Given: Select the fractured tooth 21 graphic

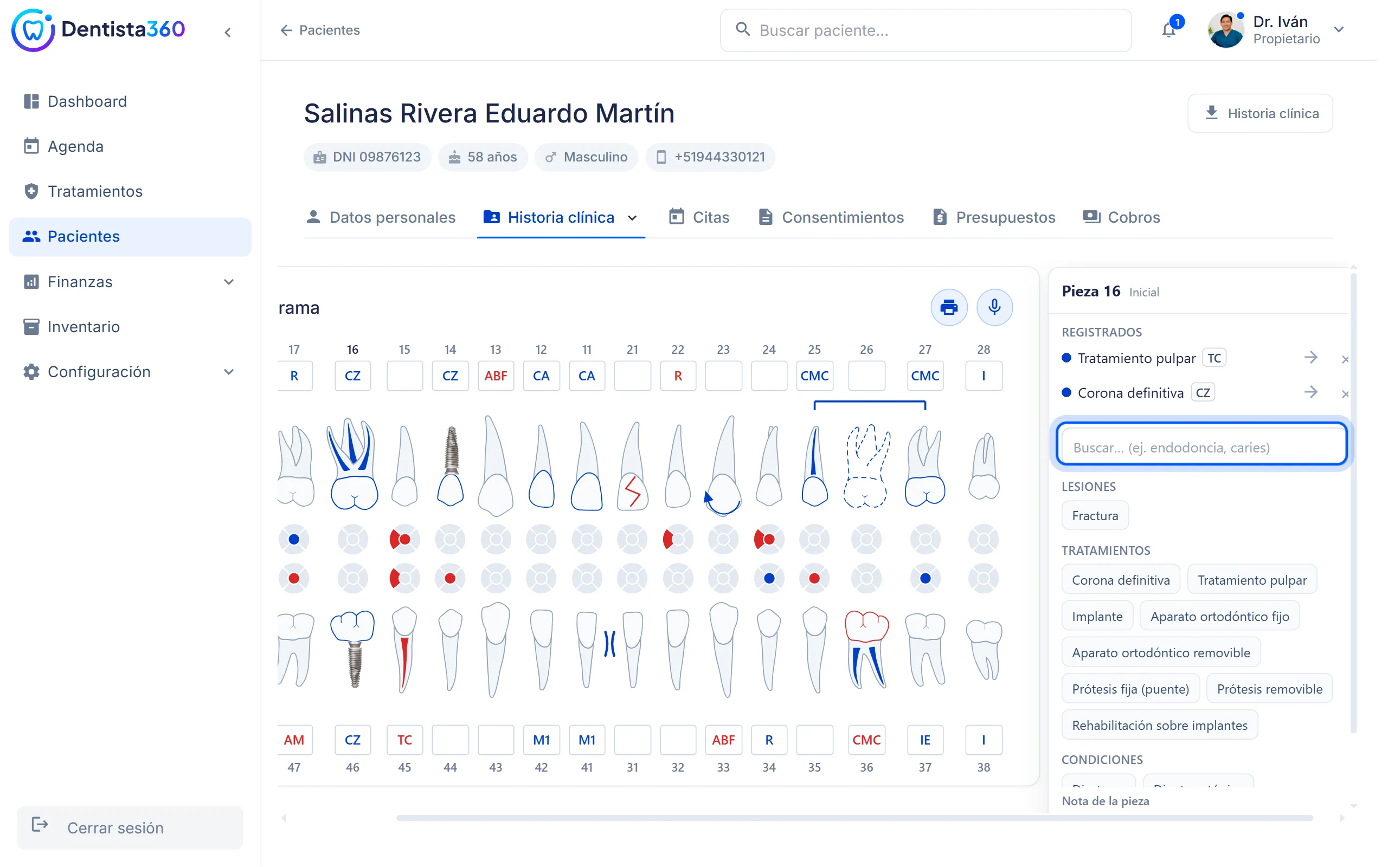Looking at the screenshot, I should tap(632, 465).
